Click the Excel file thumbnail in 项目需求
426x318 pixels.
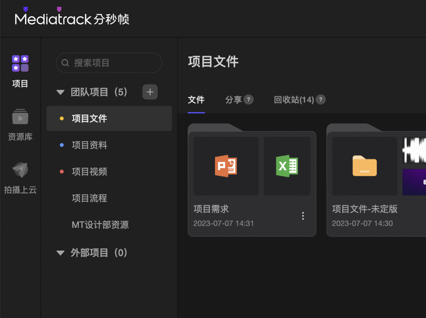point(287,166)
